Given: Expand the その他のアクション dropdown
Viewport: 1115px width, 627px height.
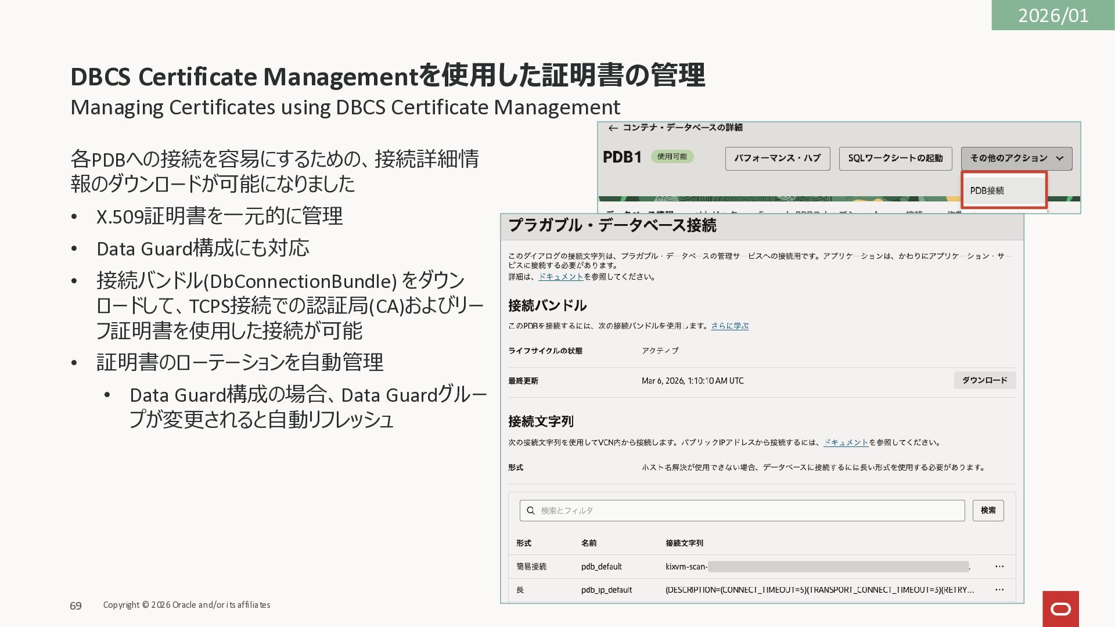Looking at the screenshot, I should coord(1009,158).
